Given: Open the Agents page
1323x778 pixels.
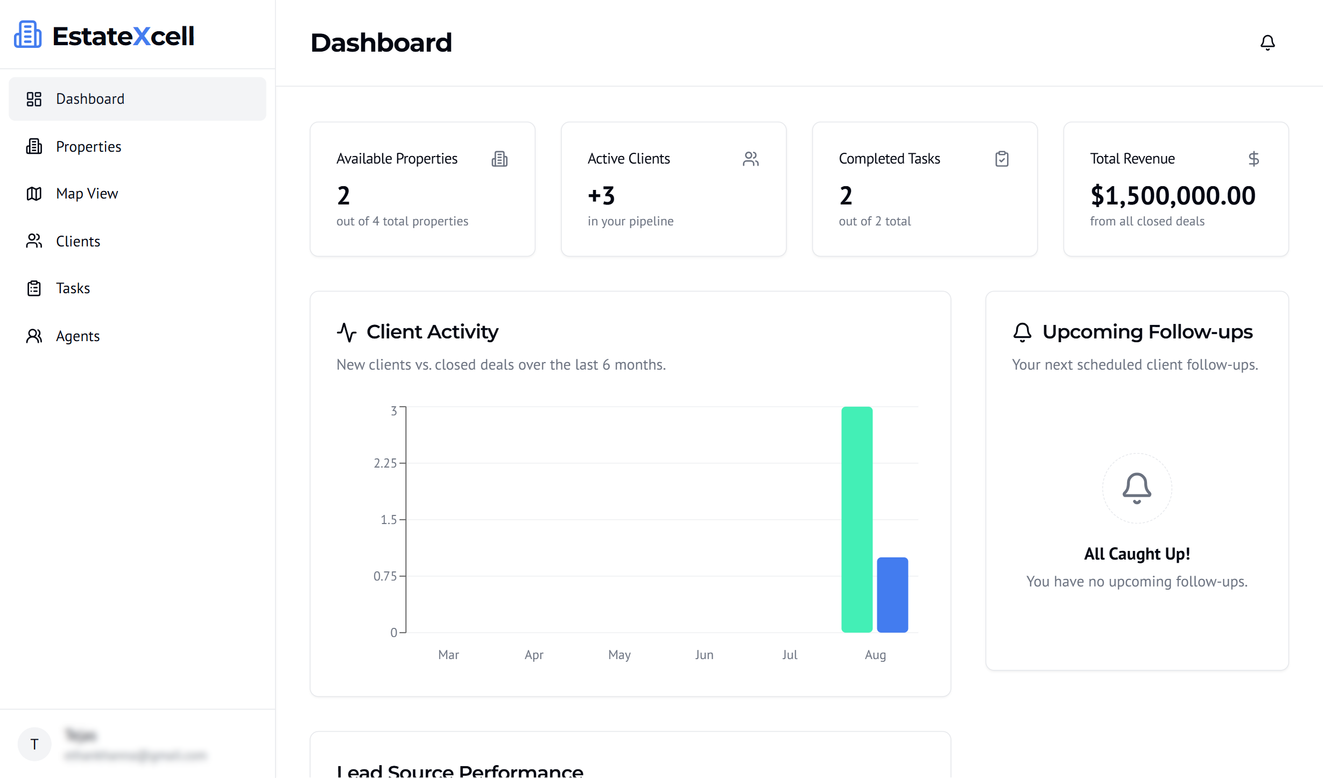Looking at the screenshot, I should [78, 336].
